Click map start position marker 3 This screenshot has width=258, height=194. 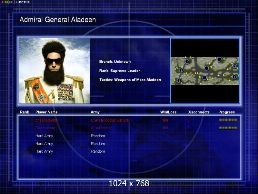(x=179, y=80)
